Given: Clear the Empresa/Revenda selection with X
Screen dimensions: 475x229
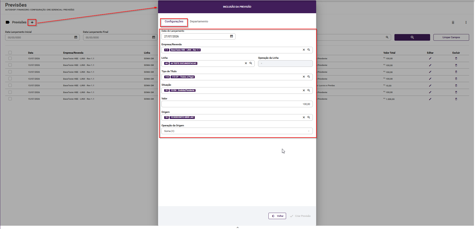Looking at the screenshot, I should click(x=304, y=50).
